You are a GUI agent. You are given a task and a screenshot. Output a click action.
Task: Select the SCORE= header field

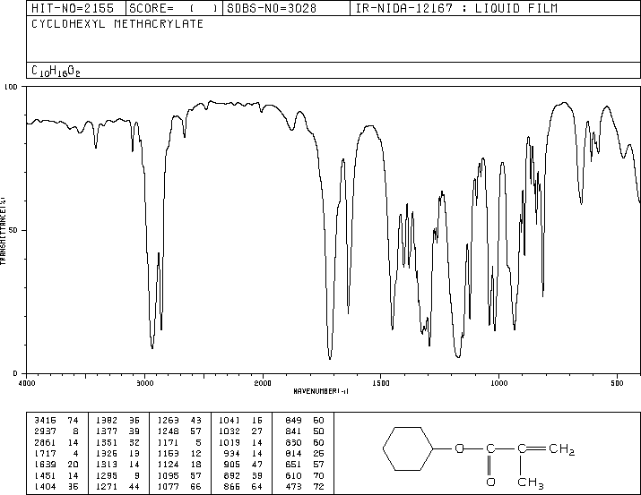[x=173, y=8]
